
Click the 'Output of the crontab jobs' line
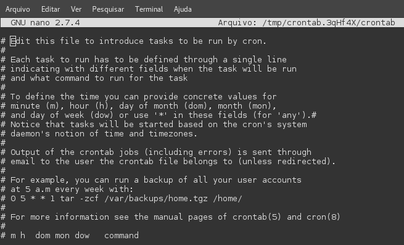[x=156, y=152]
